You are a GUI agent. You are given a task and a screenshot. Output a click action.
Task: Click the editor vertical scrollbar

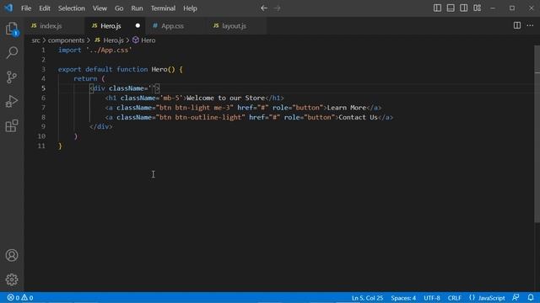pyautogui.click(x=537, y=134)
